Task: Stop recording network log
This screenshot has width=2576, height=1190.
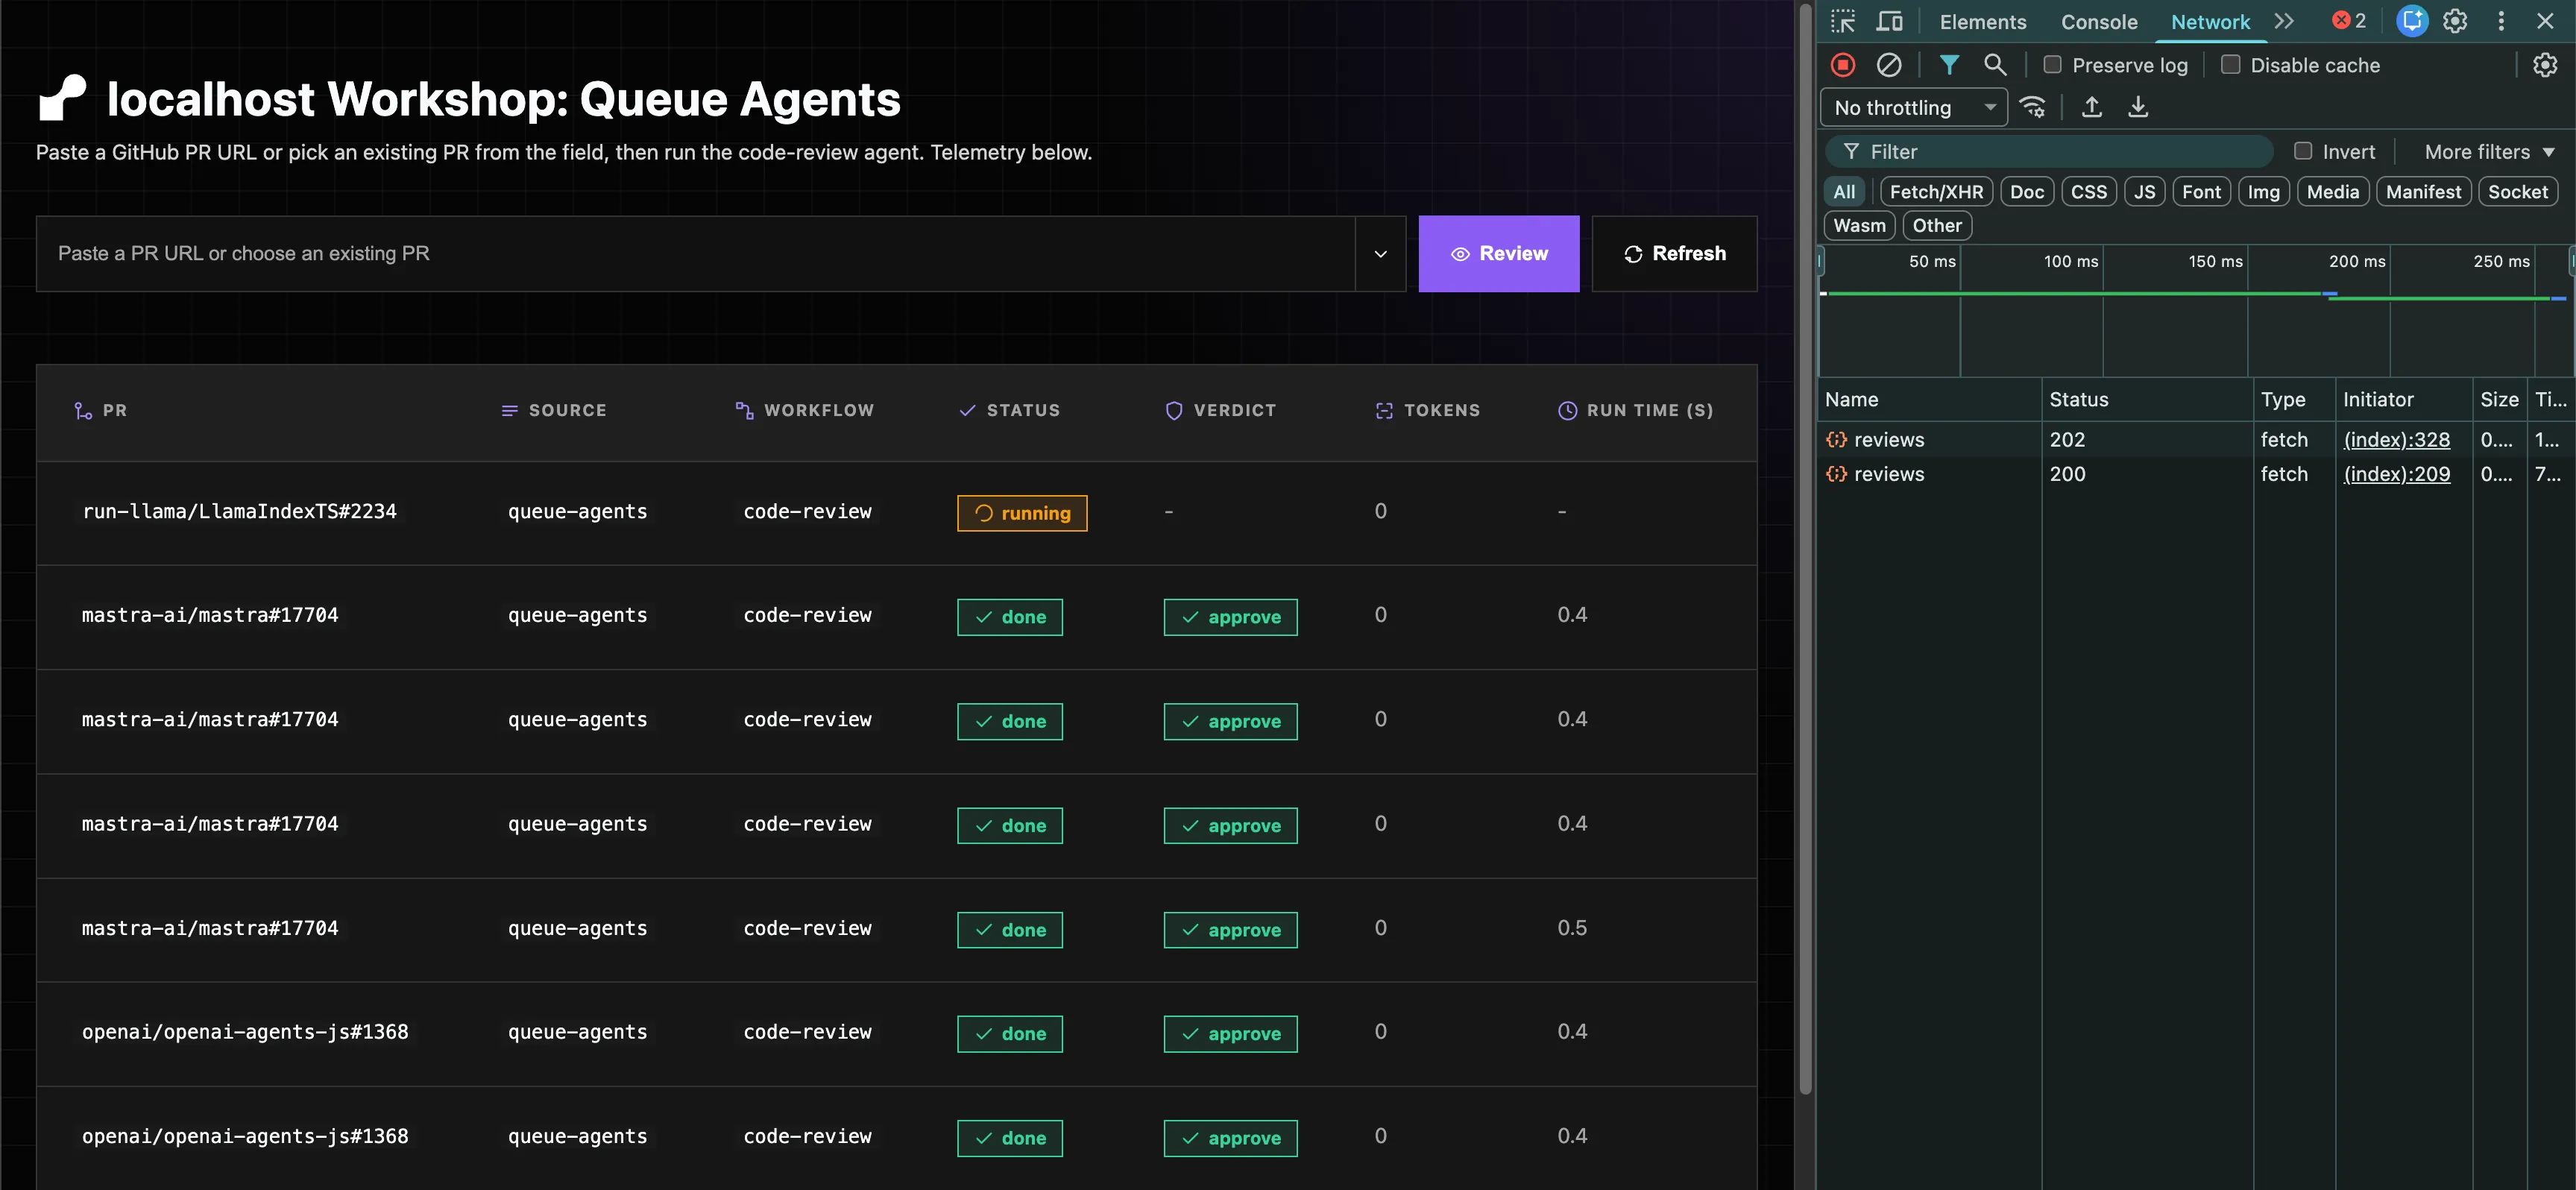Action: 1843,65
